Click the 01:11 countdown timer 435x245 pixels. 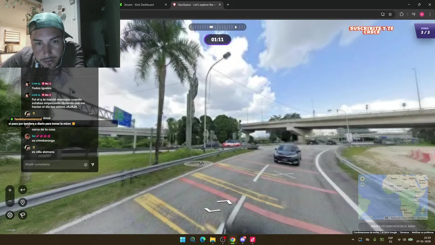pos(217,39)
